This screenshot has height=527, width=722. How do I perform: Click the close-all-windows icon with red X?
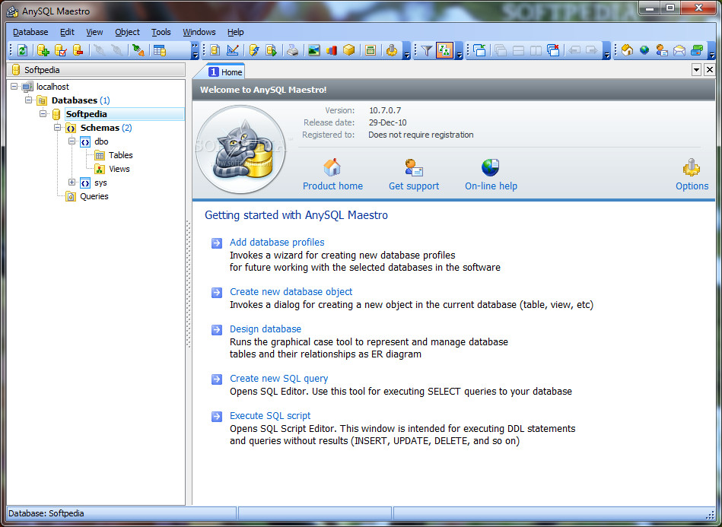(x=553, y=50)
